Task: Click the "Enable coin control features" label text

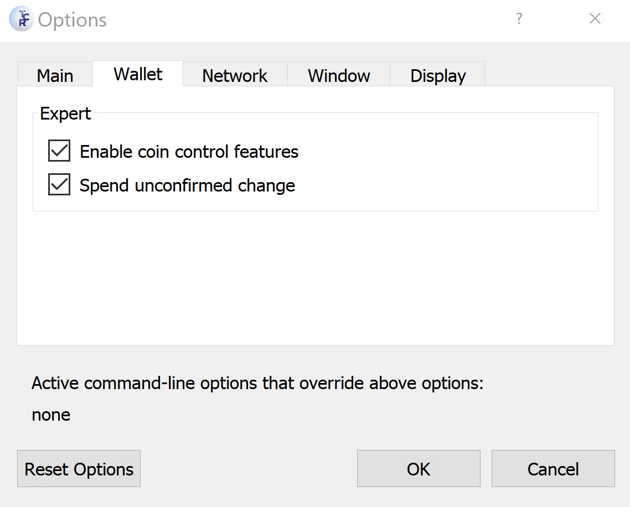Action: [x=189, y=152]
